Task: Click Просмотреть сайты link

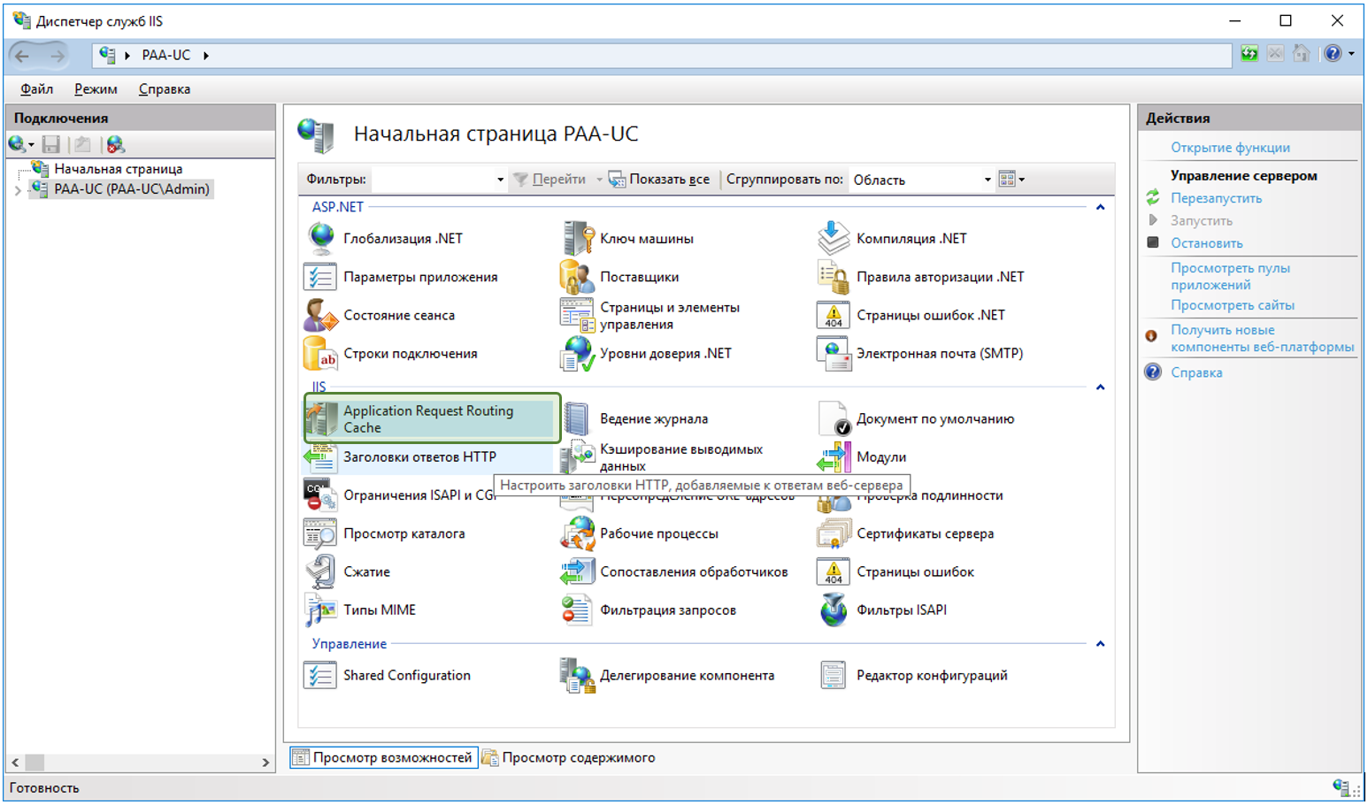Action: [1232, 305]
